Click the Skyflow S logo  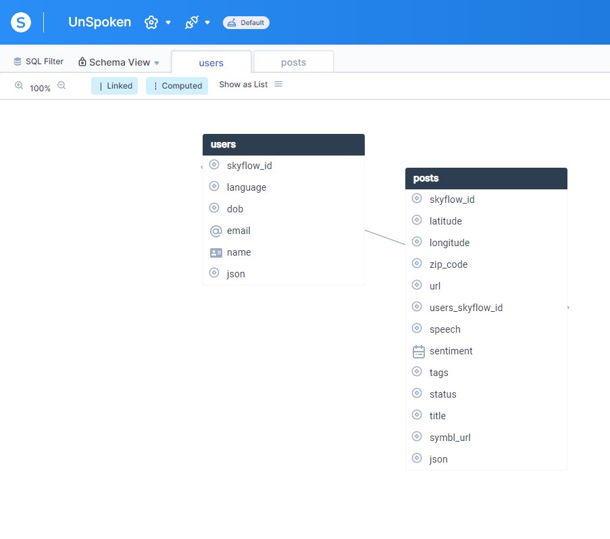[21, 22]
